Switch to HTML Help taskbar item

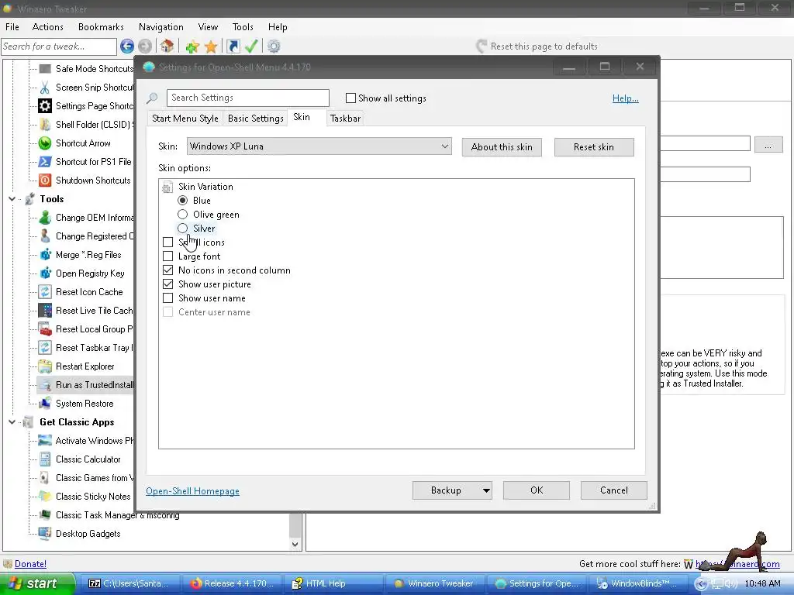coord(333,583)
